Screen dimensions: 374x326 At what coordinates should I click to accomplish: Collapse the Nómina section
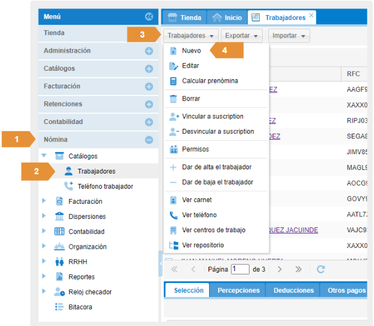pyautogui.click(x=149, y=140)
